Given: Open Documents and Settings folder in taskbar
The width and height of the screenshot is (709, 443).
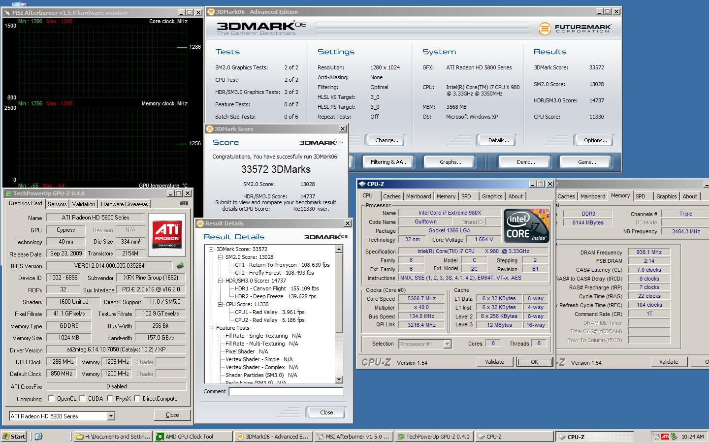Looking at the screenshot, I should pyautogui.click(x=113, y=436).
